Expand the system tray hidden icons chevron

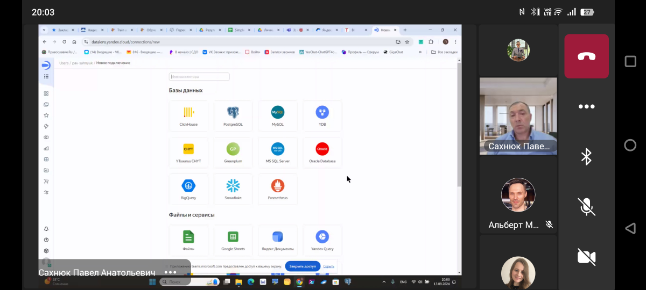(384, 281)
